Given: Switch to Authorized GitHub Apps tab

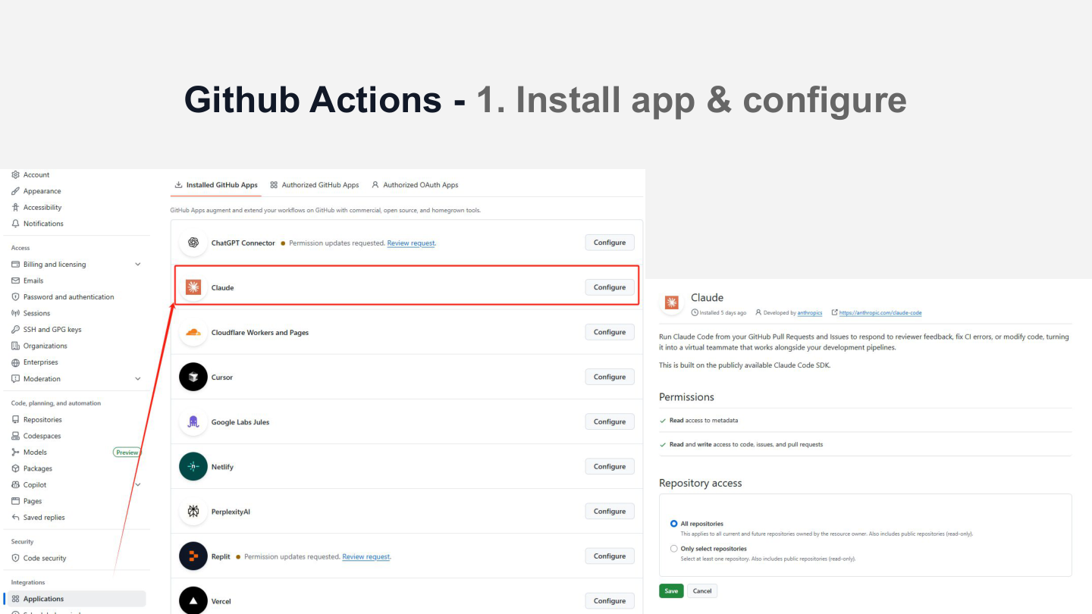Looking at the screenshot, I should [x=315, y=185].
